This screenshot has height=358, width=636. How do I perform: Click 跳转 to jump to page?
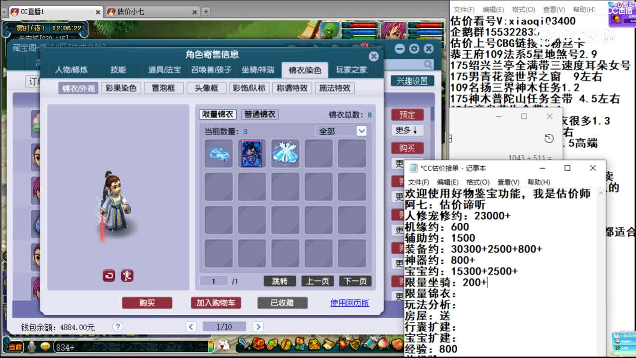tap(280, 281)
